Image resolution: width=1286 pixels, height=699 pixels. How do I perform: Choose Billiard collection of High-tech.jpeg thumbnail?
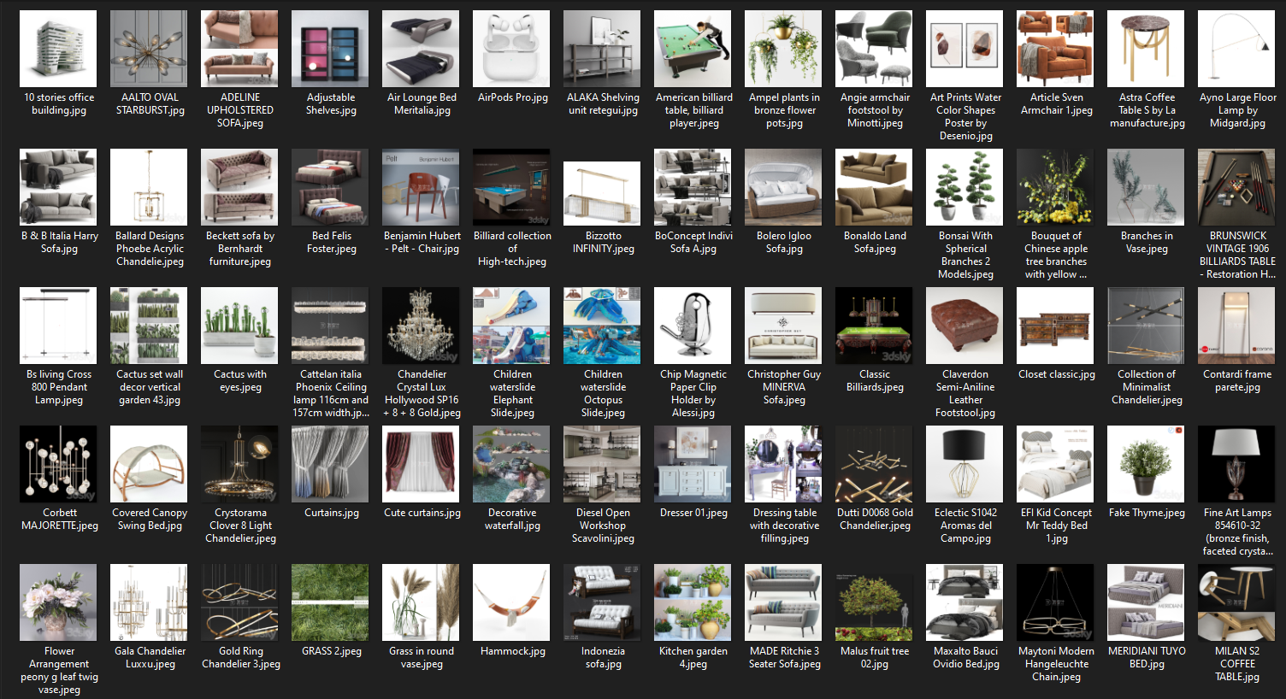[512, 187]
